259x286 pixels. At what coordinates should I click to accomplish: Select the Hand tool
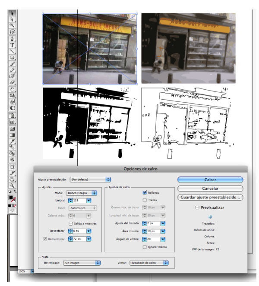point(12,179)
